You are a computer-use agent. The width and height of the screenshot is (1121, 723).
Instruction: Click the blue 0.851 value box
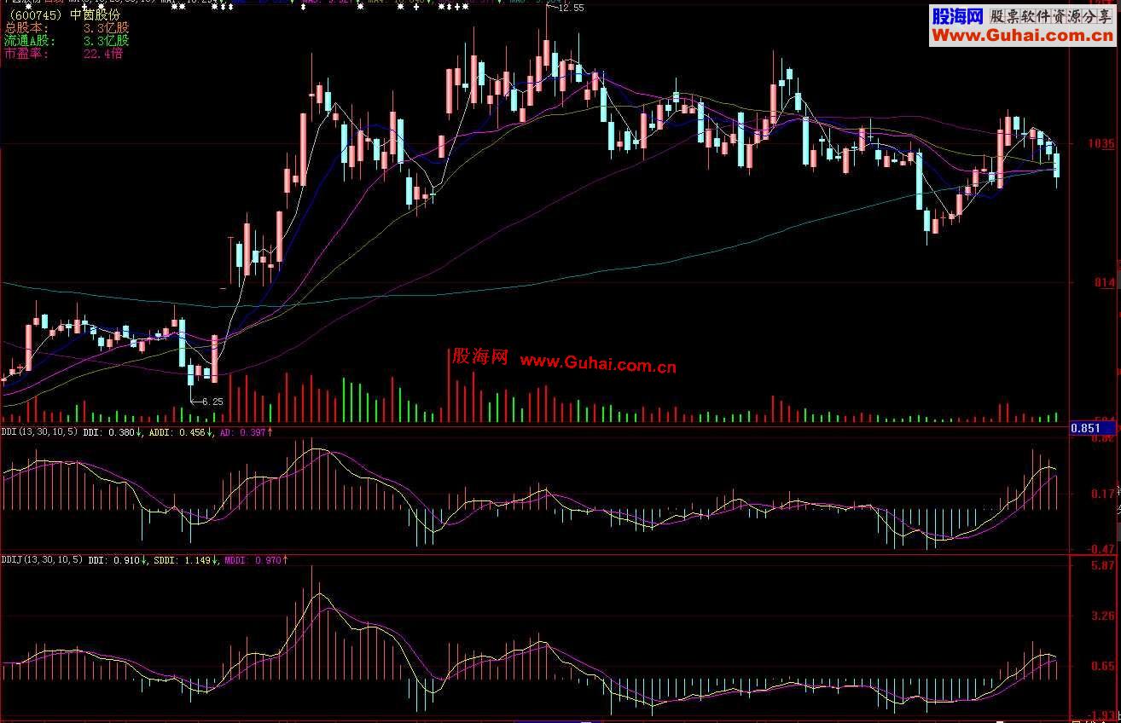coord(1093,429)
